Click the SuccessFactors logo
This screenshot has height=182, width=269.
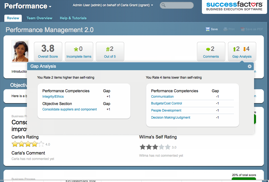tap(234, 6)
